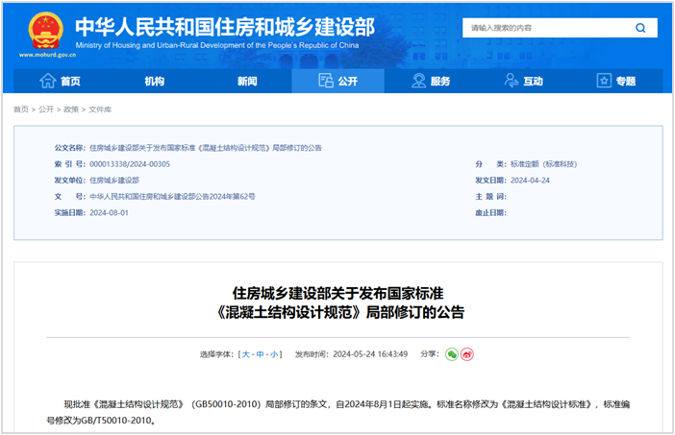Open the 服务 headset icon in navigation
Image resolution: width=675 pixels, height=435 pixels.
point(417,82)
